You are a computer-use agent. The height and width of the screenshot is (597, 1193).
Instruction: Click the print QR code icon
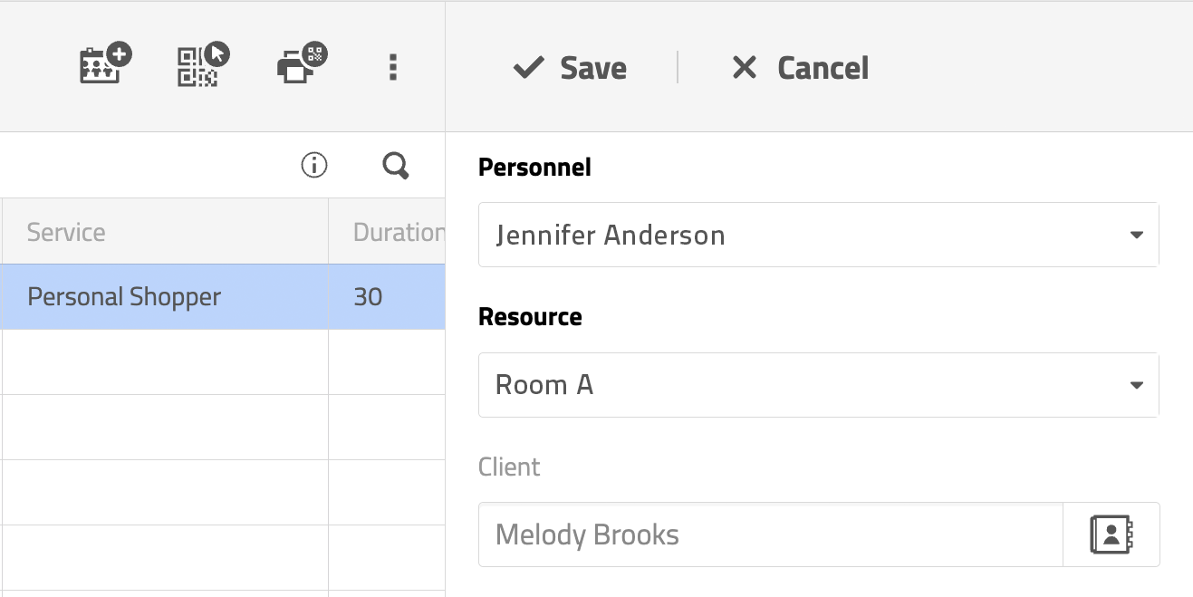tap(302, 66)
